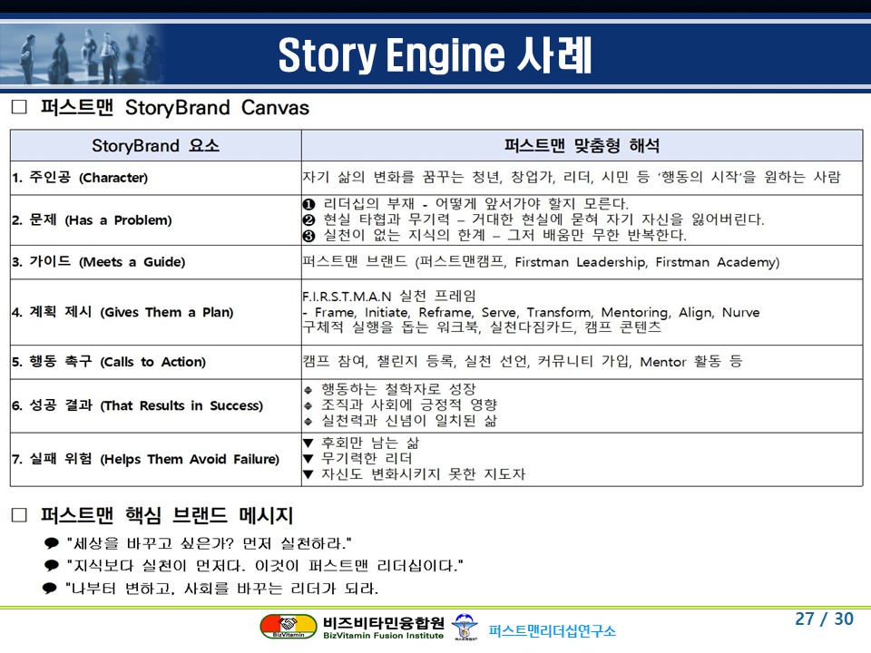Click the speech bubble bullet before "나부터 변하고"
871x653 pixels.
[x=49, y=588]
